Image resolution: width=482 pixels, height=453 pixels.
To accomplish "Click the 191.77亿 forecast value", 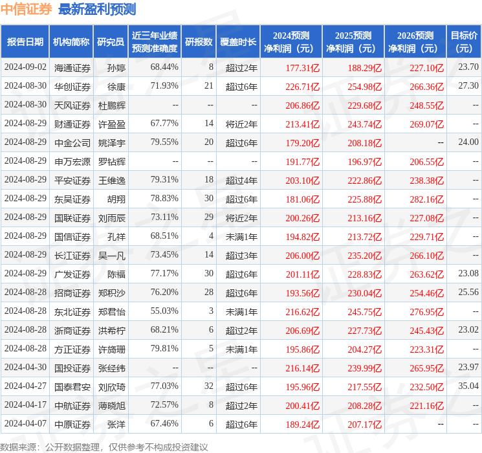I will [303, 162].
